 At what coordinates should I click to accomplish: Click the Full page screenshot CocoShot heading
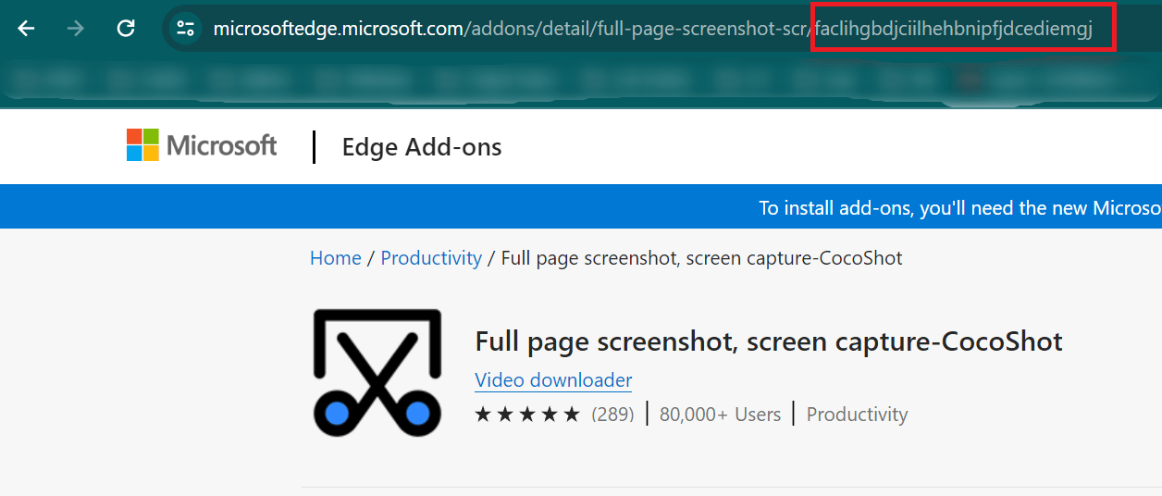pos(768,341)
